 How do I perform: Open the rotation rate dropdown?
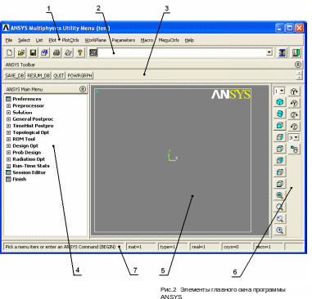coord(296,138)
